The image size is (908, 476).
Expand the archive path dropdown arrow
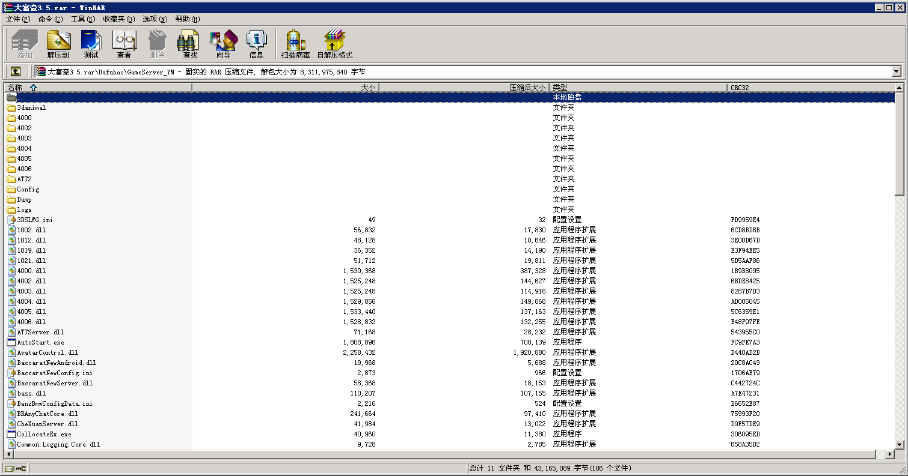(x=897, y=71)
